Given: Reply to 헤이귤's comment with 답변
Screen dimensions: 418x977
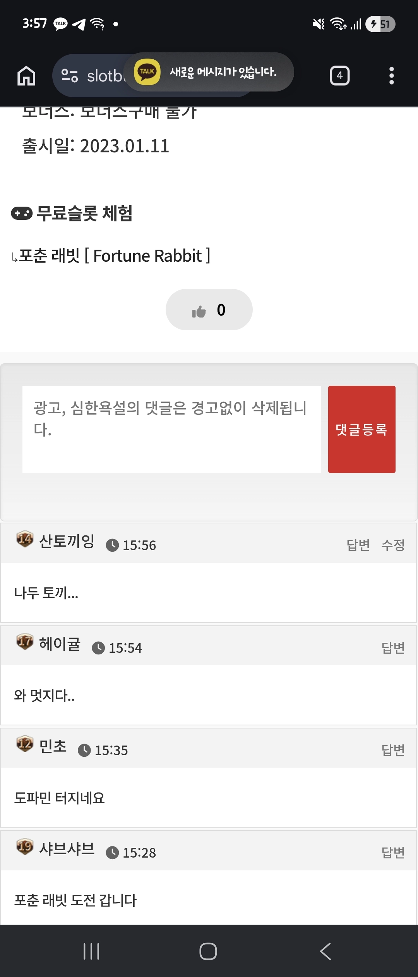Looking at the screenshot, I should 393,647.
